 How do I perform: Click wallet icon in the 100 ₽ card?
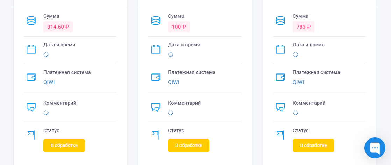tap(156, 77)
